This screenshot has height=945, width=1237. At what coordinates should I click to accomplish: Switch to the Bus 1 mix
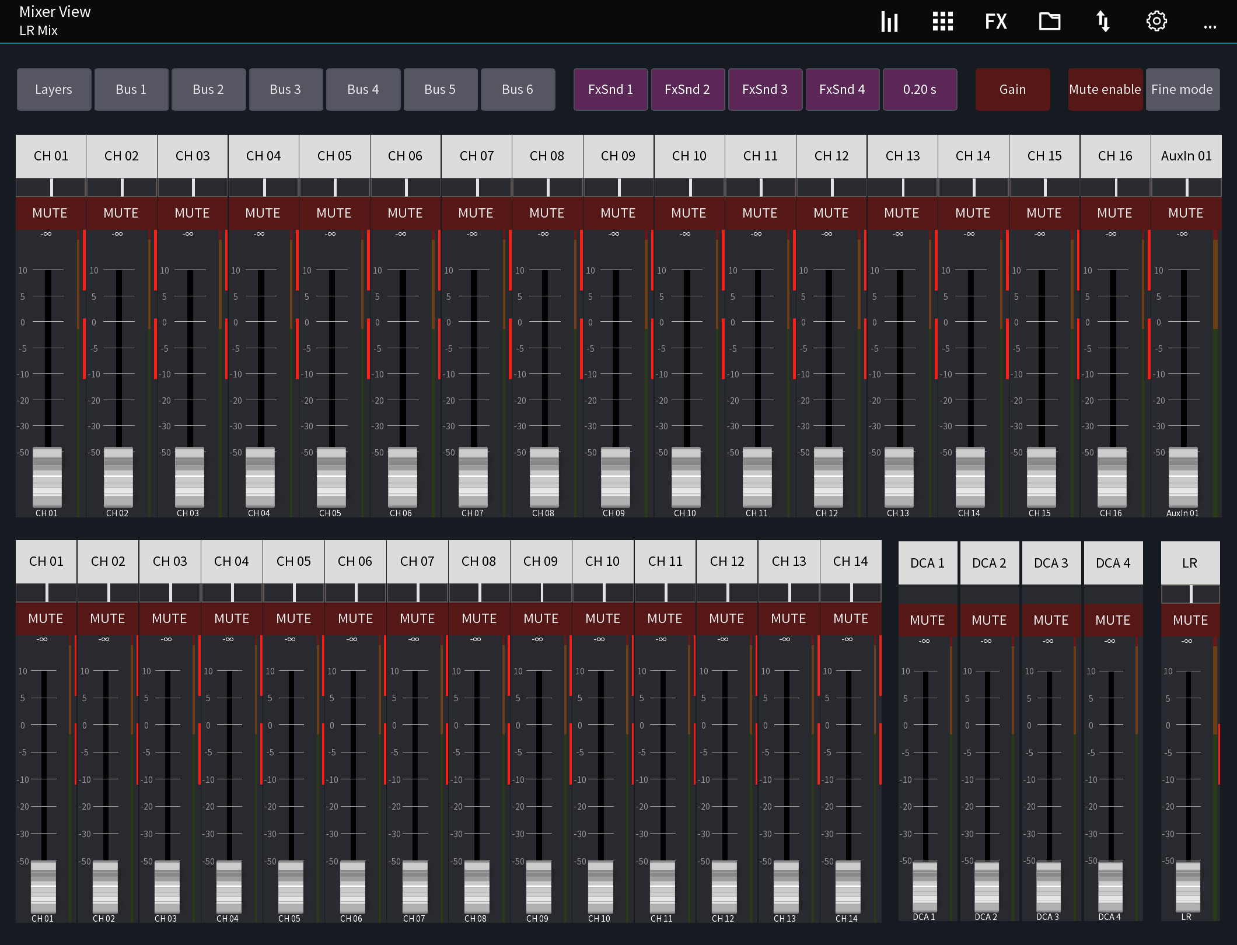tap(131, 89)
